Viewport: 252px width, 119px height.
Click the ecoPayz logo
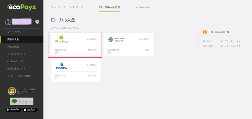(x=22, y=7)
